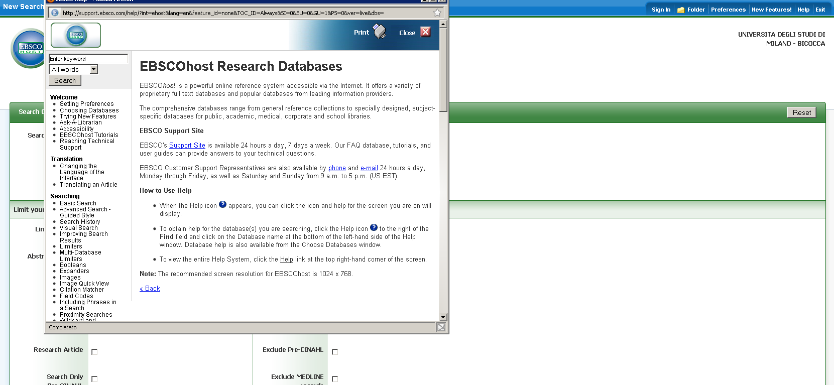Click the phone link
The height and width of the screenshot is (385, 834).
(x=337, y=168)
